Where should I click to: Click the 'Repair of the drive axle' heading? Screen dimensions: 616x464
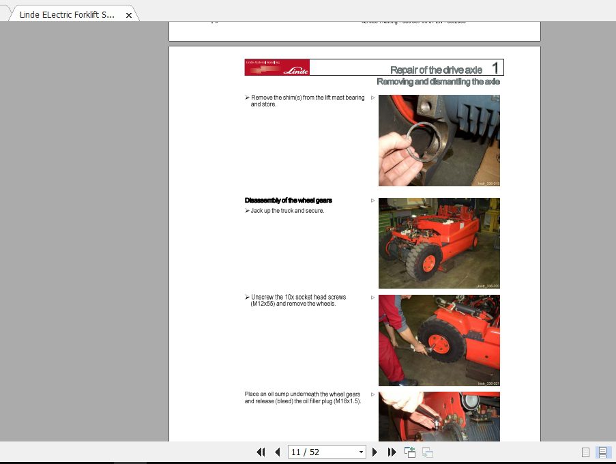(436, 70)
